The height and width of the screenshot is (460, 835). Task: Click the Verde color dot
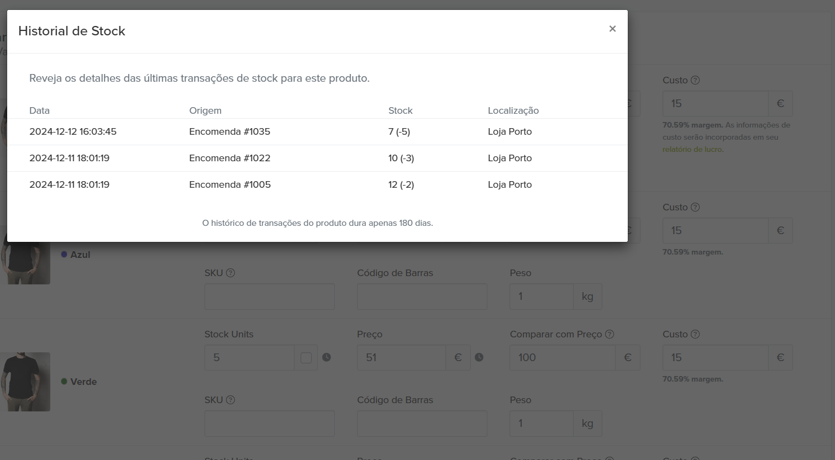tap(64, 382)
